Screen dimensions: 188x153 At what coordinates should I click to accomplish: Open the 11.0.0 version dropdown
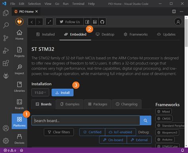click(40, 92)
